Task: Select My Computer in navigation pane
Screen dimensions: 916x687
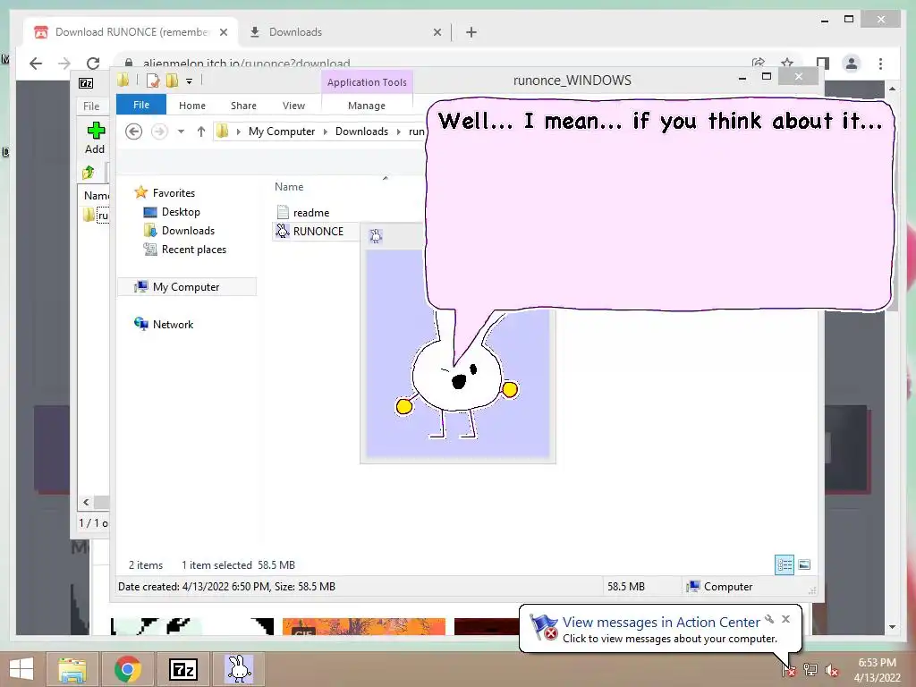Action: tap(186, 287)
